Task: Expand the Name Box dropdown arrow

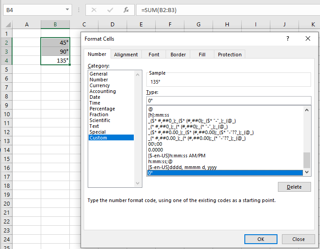Action: 67,9
